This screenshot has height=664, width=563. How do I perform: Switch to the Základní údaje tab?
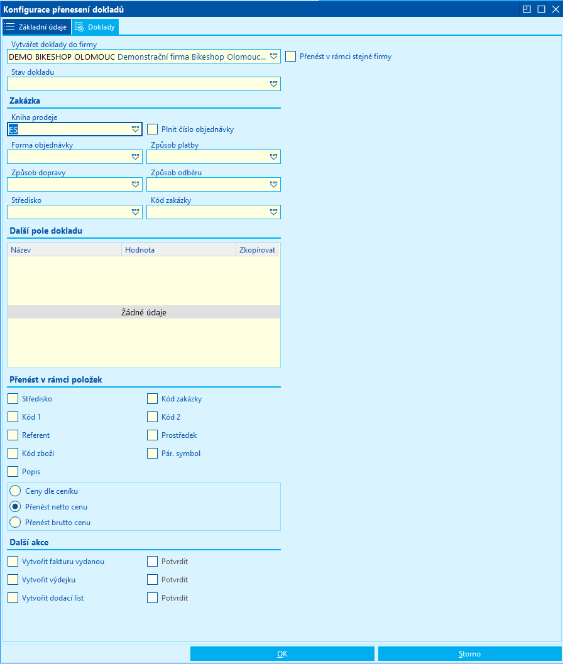point(36,27)
